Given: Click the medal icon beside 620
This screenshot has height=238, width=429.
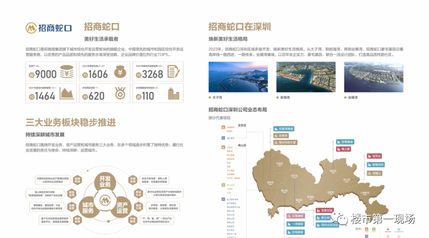Looking at the screenshot, I should point(120,93).
